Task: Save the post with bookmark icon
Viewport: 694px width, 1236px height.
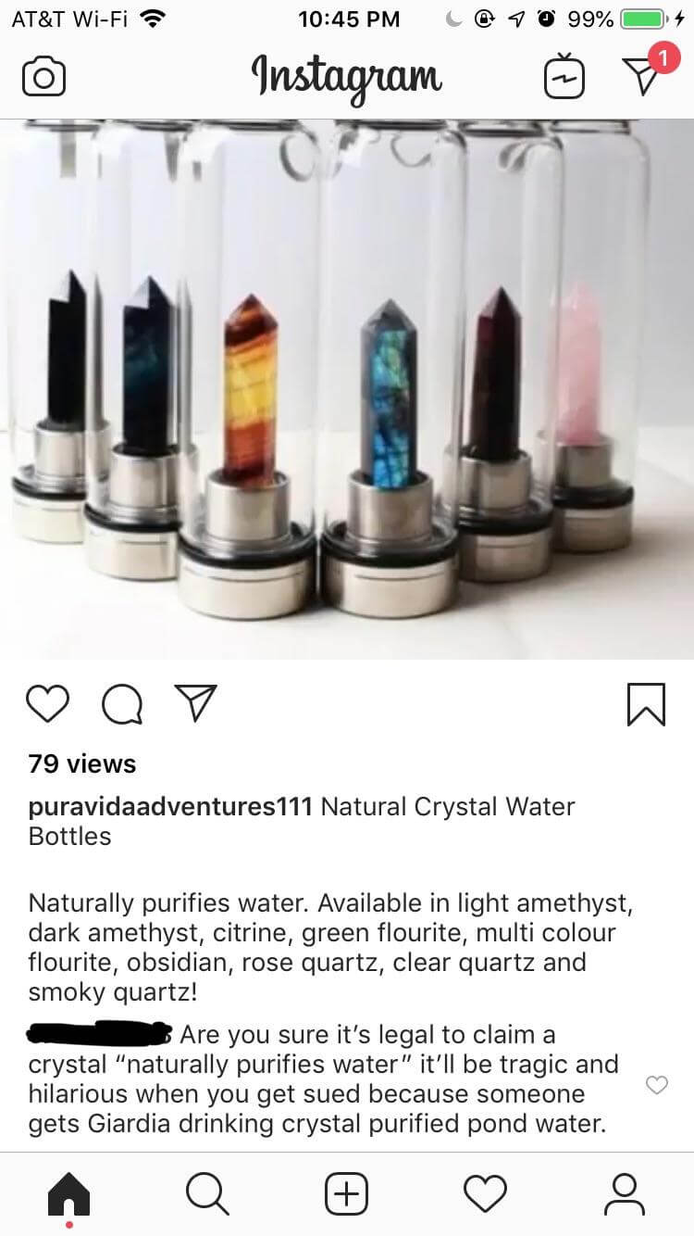Action: [x=646, y=704]
